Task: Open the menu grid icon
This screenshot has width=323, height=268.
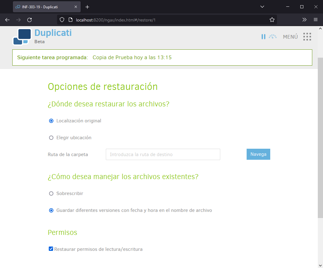Action: [x=307, y=37]
